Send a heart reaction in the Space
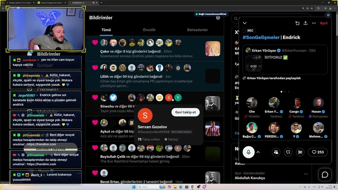 click(x=288, y=152)
